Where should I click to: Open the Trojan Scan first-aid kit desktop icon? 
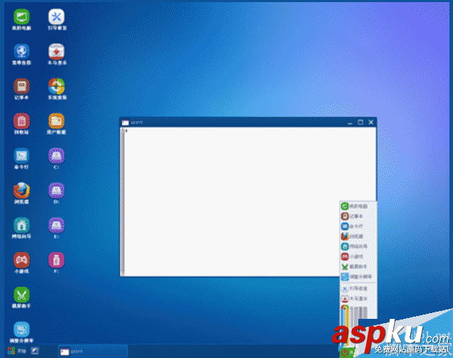tap(56, 54)
